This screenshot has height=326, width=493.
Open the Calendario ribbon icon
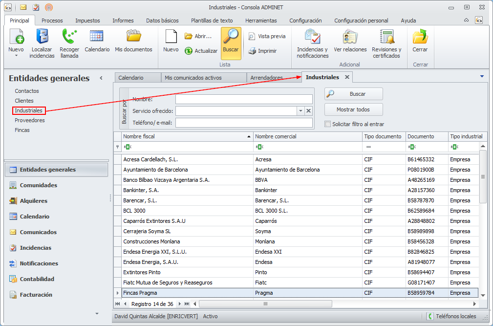click(97, 37)
